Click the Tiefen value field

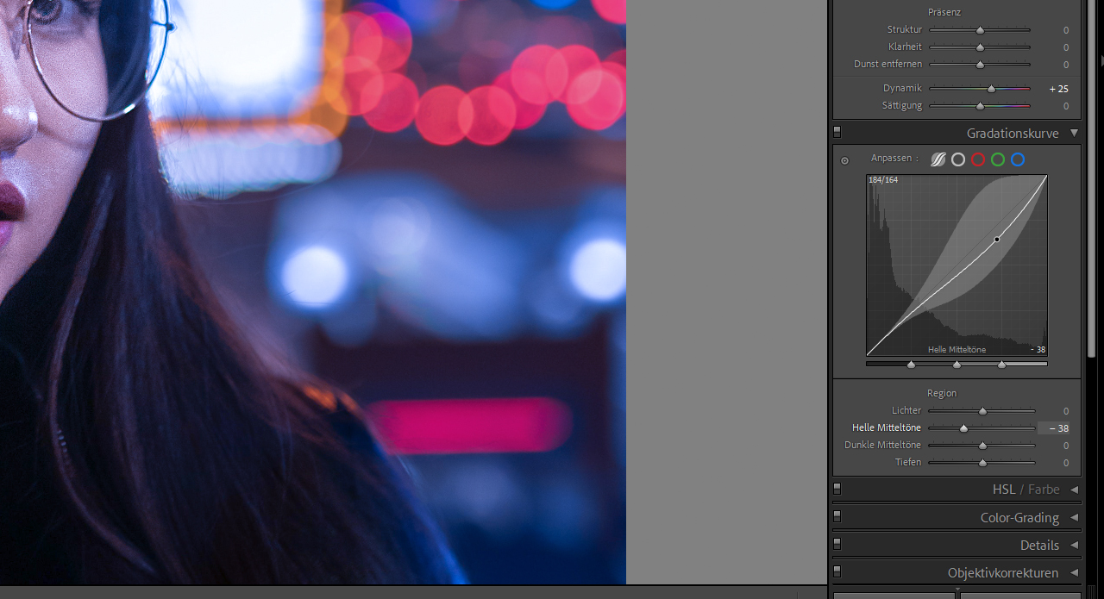coord(1065,463)
